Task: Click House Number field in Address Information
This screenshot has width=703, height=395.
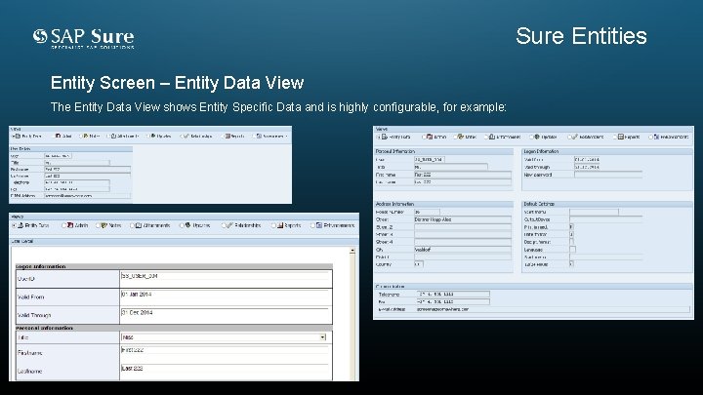Action: click(x=427, y=212)
